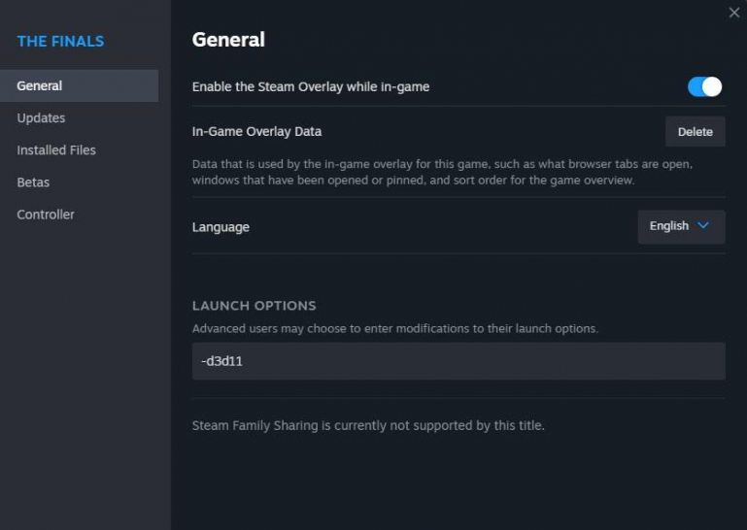Delete the In-Game Overlay Data
The height and width of the screenshot is (530, 747).
[695, 131]
